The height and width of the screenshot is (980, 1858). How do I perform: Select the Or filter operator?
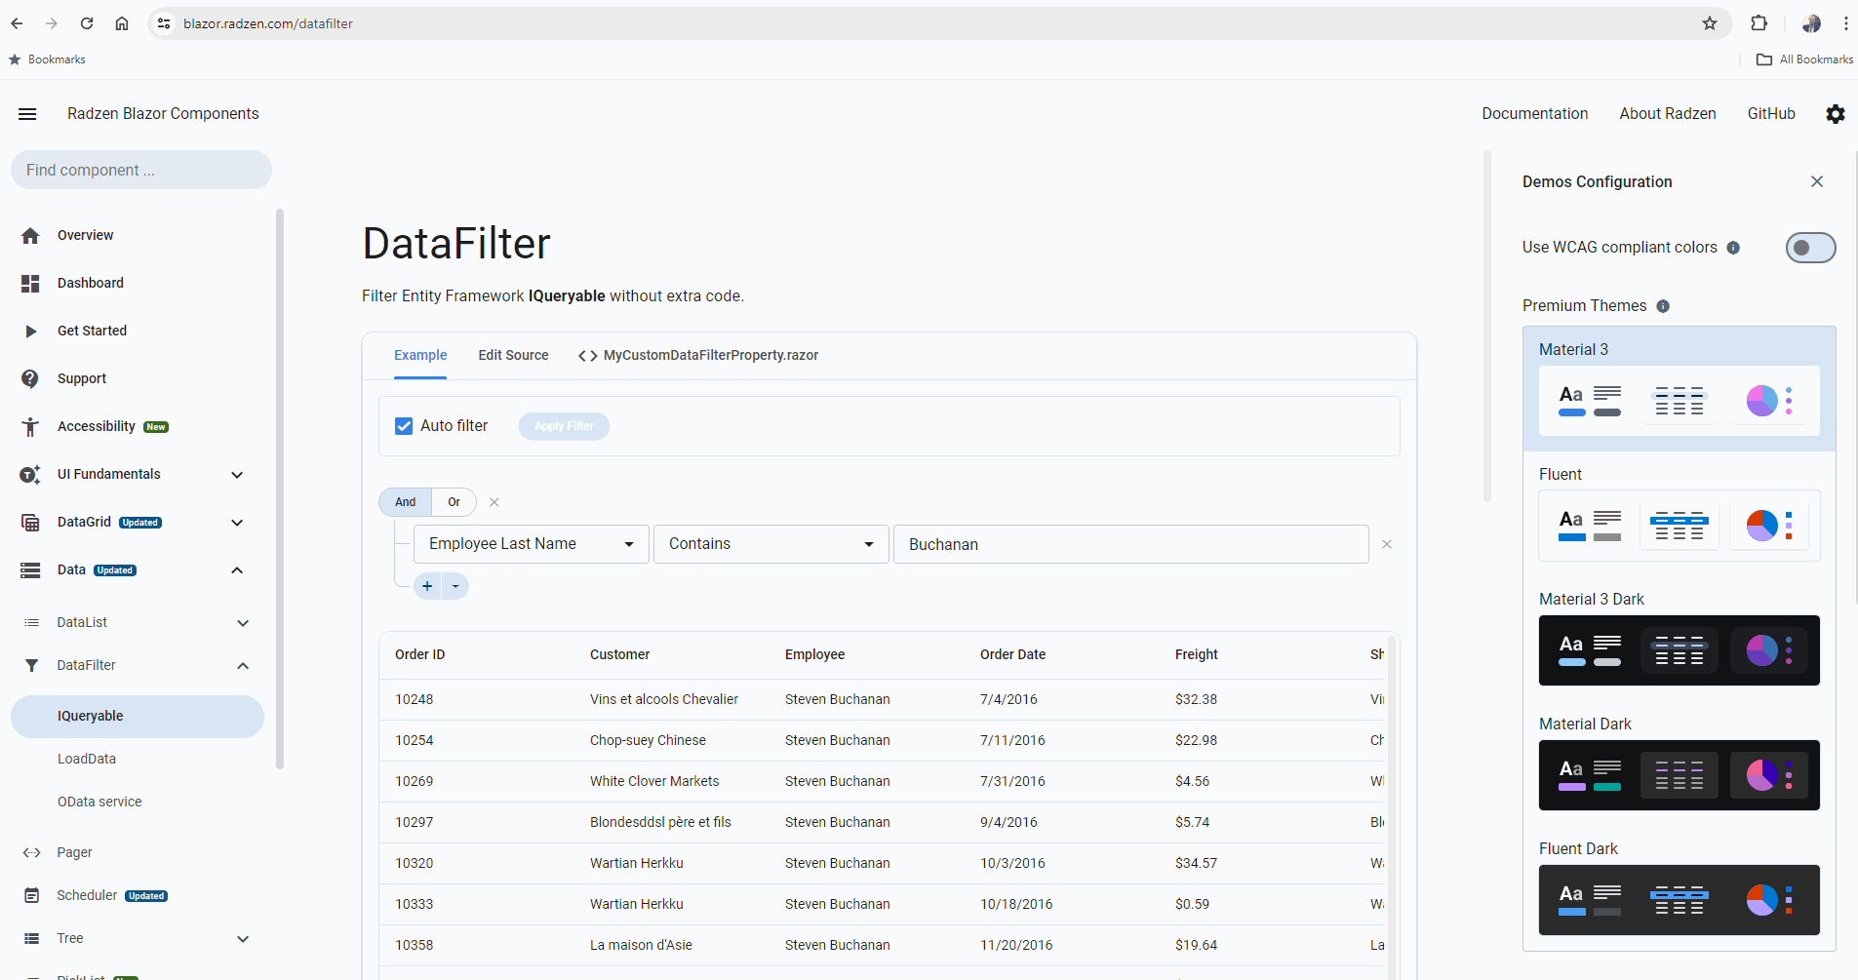point(454,502)
